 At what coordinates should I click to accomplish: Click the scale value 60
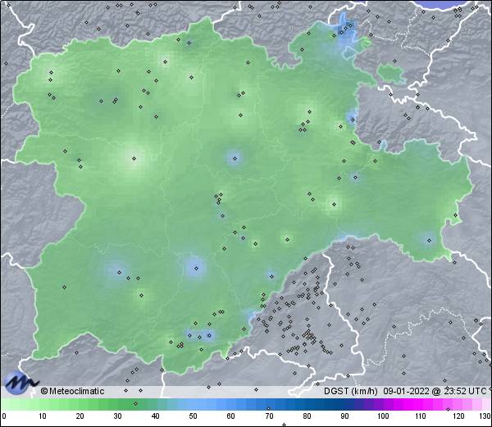[x=231, y=416]
